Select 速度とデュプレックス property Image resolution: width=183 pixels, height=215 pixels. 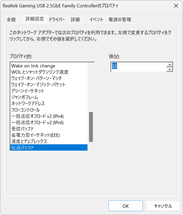tap(49, 141)
